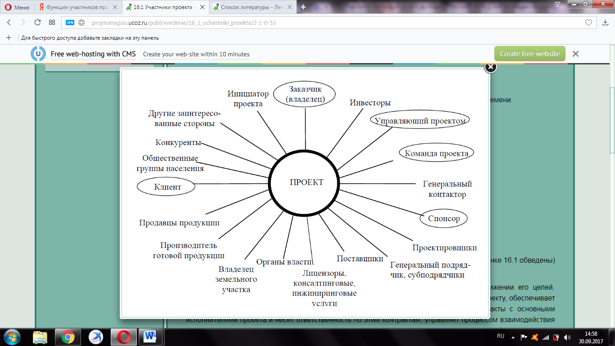
Task: Select the 16.1 Участники проекта tab
Action: tap(165, 7)
